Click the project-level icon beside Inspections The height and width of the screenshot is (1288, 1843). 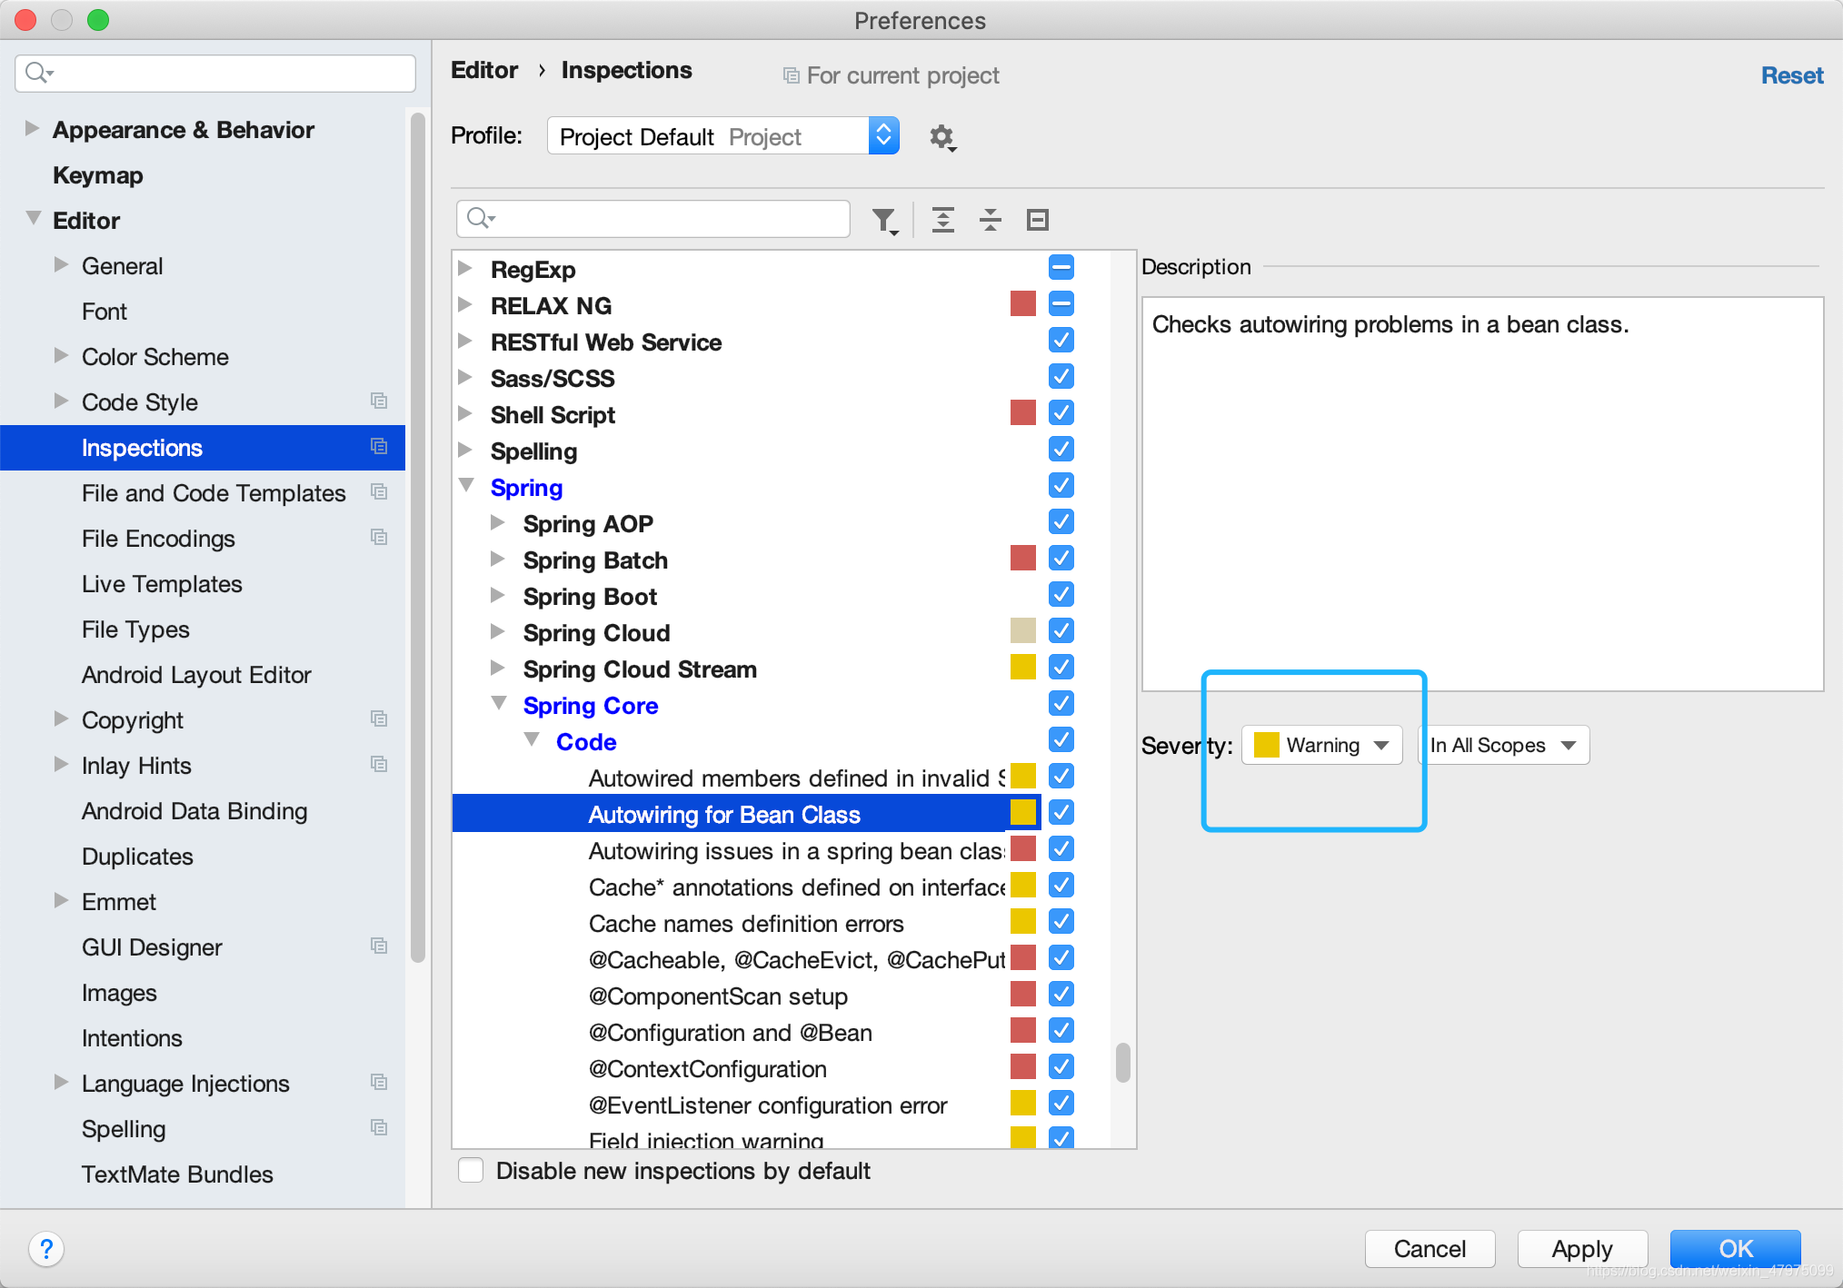pyautogui.click(x=379, y=446)
